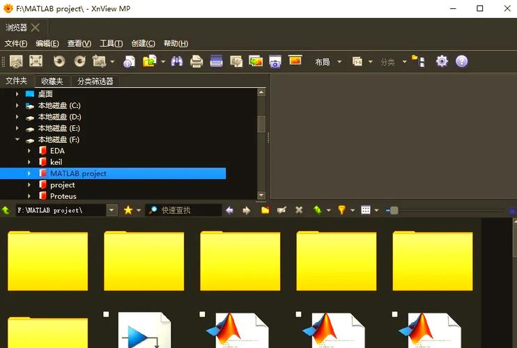Click the folder tree scrollbar down arrow

(x=261, y=195)
